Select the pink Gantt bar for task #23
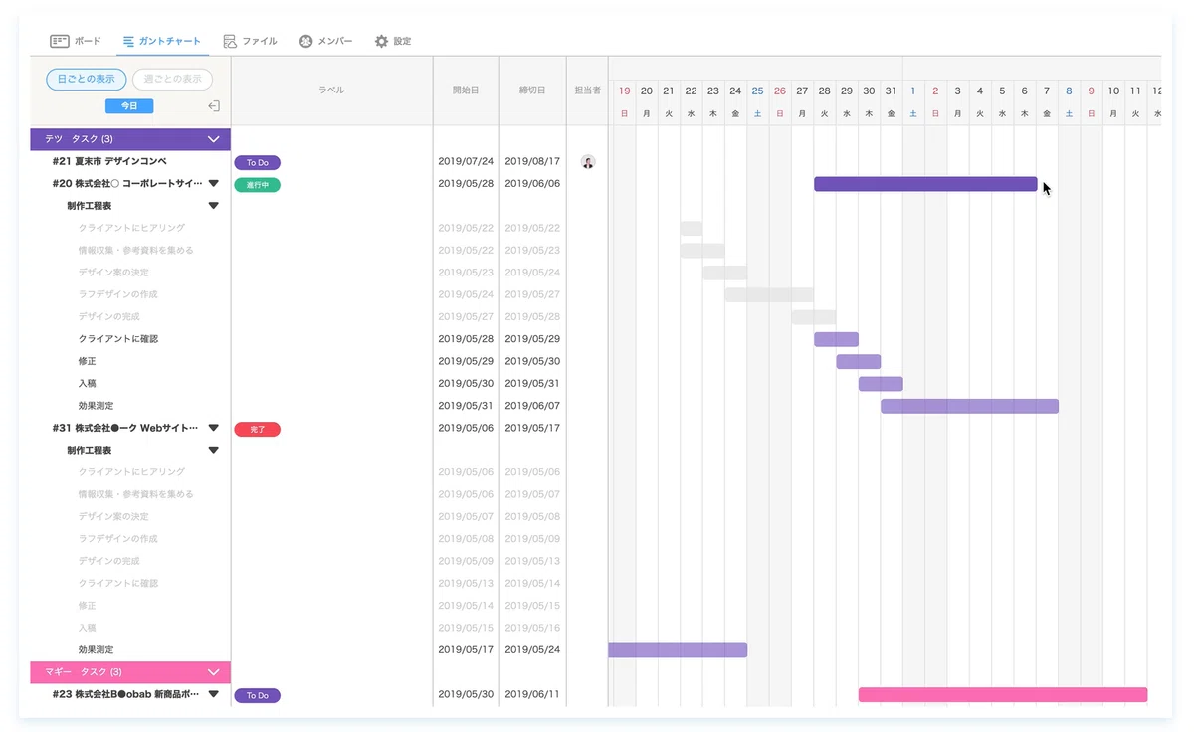This screenshot has width=1194, height=732. [1003, 695]
